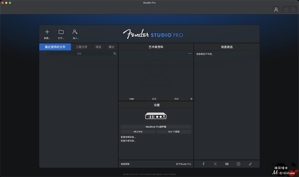Viewport: 299px width, 177px height.
Task: Click the New (新建) plus icon
Action: click(x=47, y=32)
